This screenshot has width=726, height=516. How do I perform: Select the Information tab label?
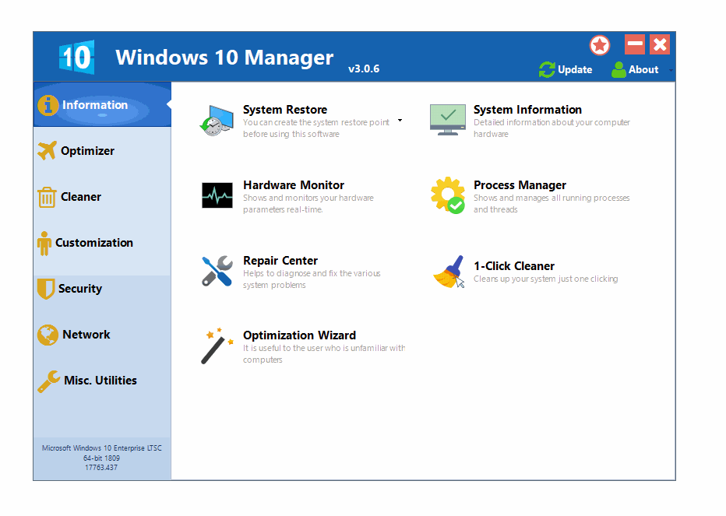click(x=95, y=105)
